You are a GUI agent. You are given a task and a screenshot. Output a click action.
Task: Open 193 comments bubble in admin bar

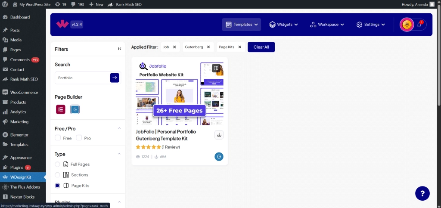78,4
